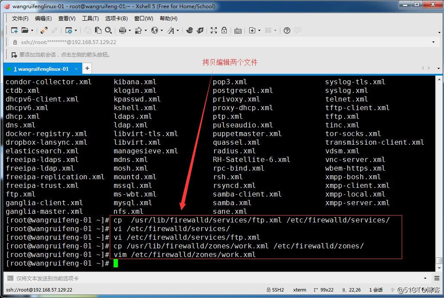Click the SSH2 status bar entry
444x298 pixels.
(x=275, y=290)
